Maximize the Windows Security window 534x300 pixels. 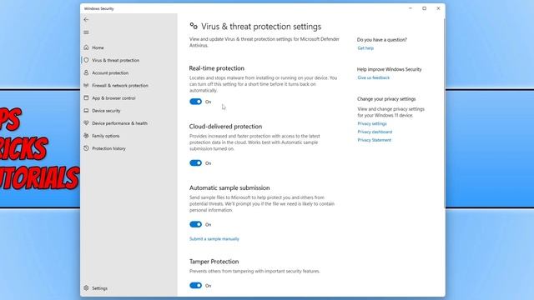coord(425,8)
